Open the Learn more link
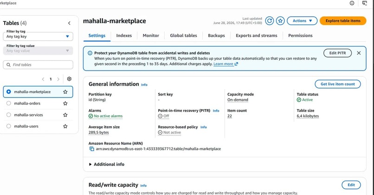Viewport: 374px width, 195px height. (x=226, y=64)
